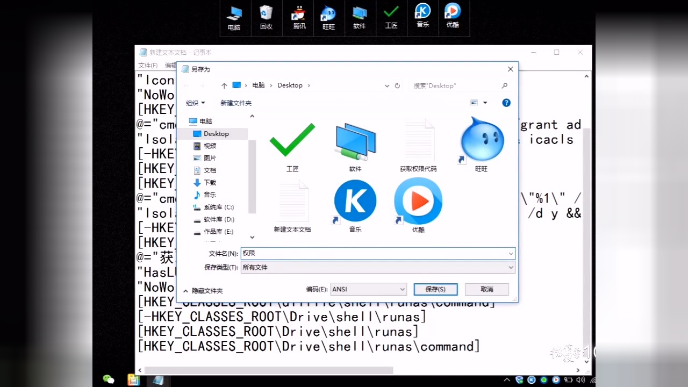Expand the file name history dropdown
Viewport: 688px width, 387px height.
511,253
